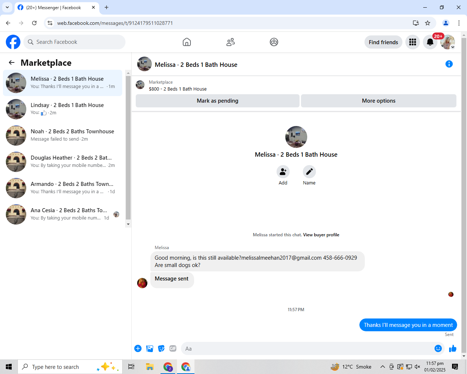Image resolution: width=467 pixels, height=374 pixels.
Task: Open the apps grid menu icon
Action: [413, 42]
